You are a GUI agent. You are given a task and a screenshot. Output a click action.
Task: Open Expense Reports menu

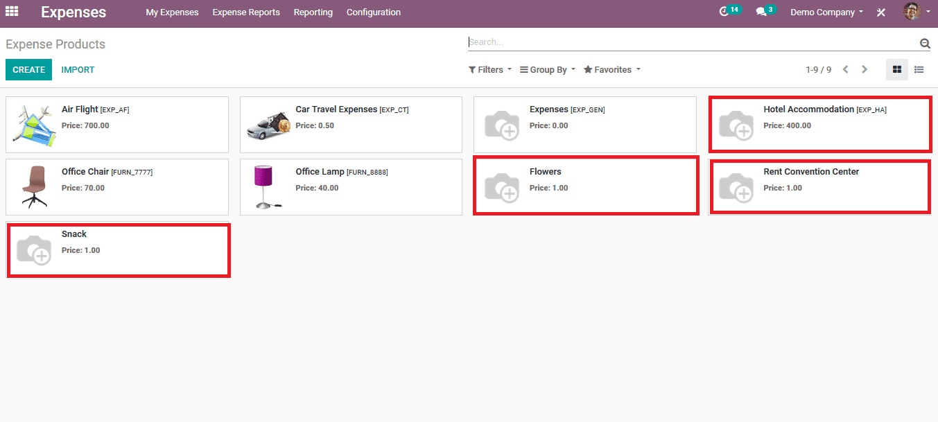click(246, 12)
